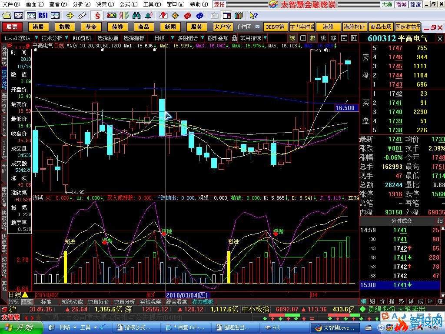445x334 pixels.
Task: Select the candlestick chart toolbar icon
Action: [x=31, y=15]
